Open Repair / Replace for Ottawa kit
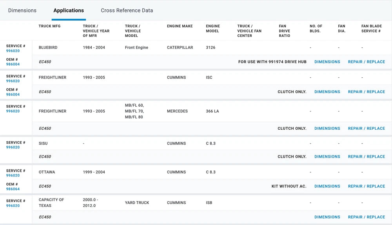The width and height of the screenshot is (392, 225). point(366,186)
